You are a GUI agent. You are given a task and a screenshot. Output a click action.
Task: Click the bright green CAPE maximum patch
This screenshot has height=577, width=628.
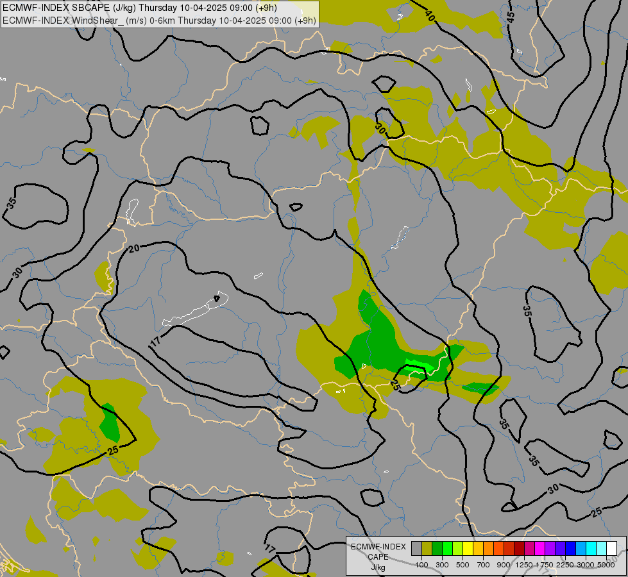pos(420,366)
